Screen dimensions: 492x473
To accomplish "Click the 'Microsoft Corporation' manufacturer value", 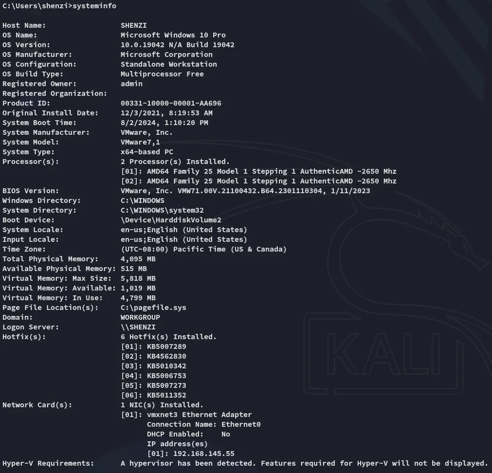I will [x=166, y=55].
